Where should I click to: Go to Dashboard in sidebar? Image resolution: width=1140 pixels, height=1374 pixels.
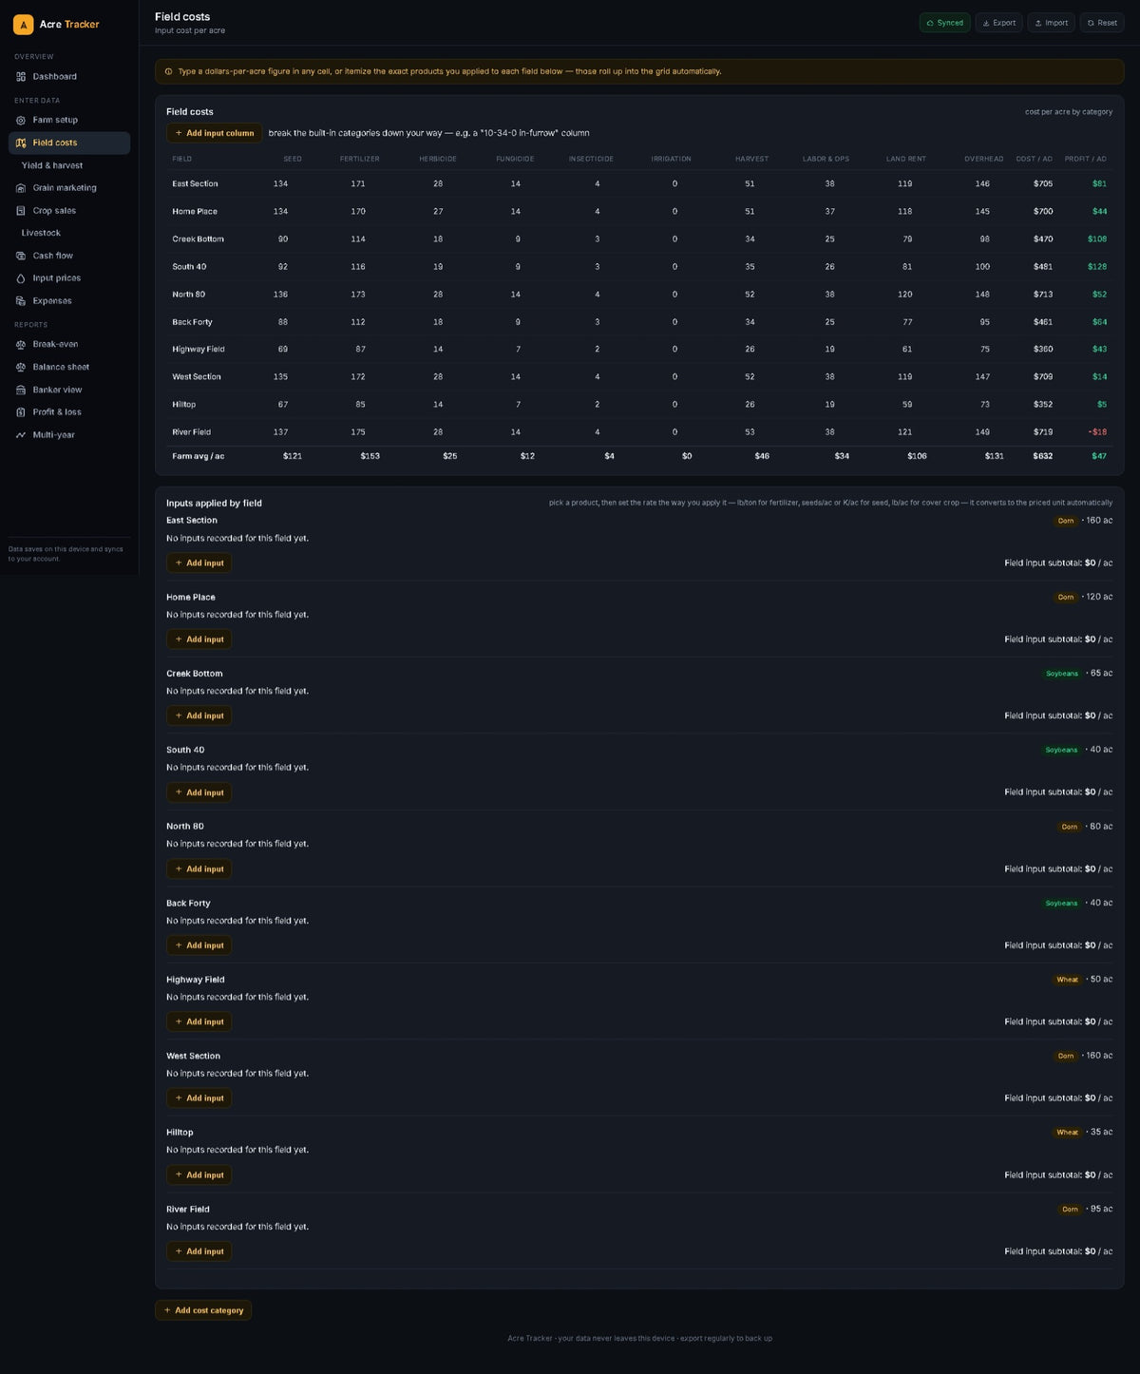pyautogui.click(x=68, y=76)
